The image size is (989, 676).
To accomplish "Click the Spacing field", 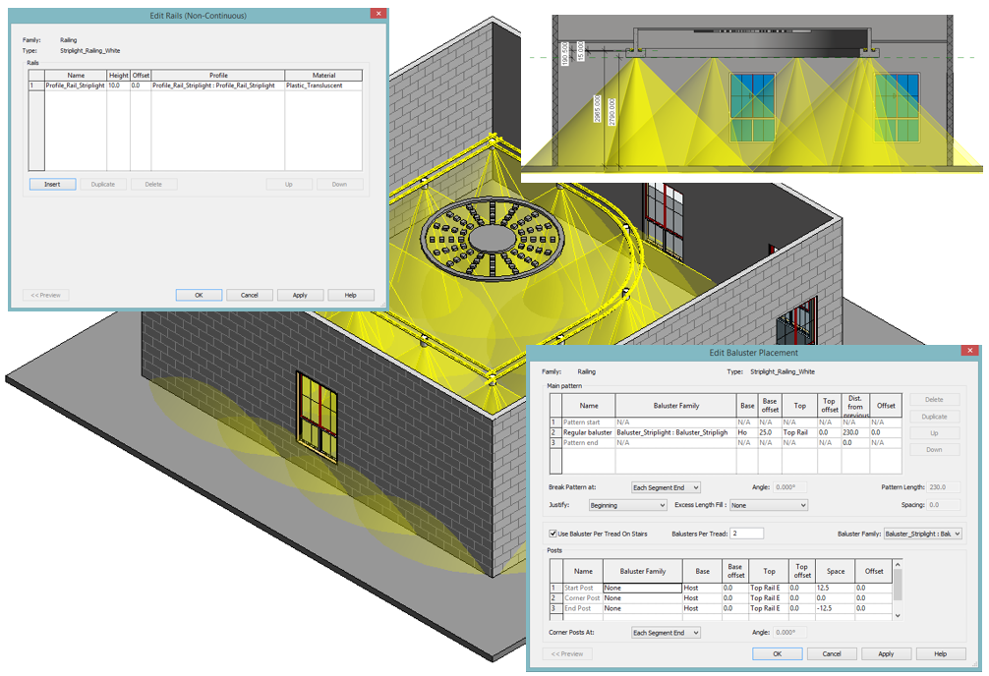I will 944,505.
